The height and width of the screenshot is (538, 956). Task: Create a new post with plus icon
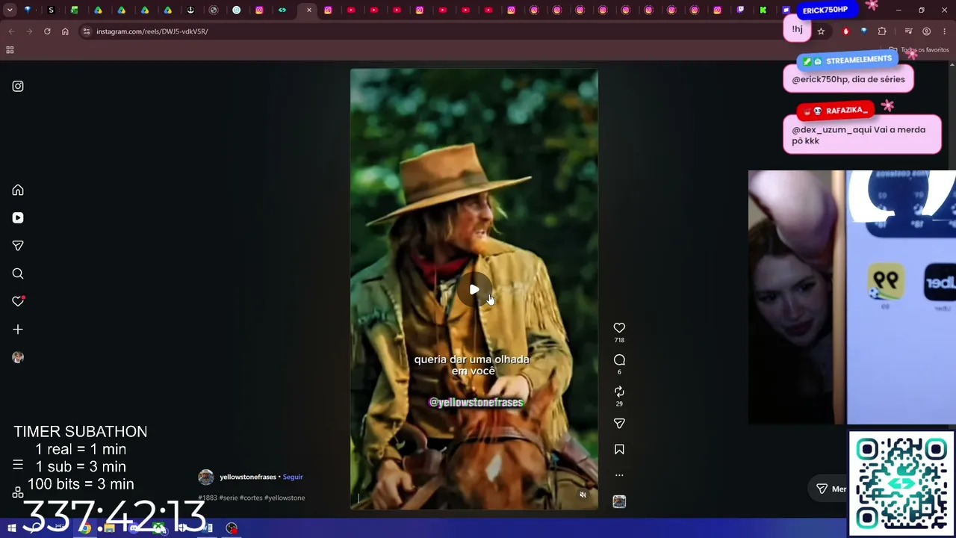click(x=18, y=330)
